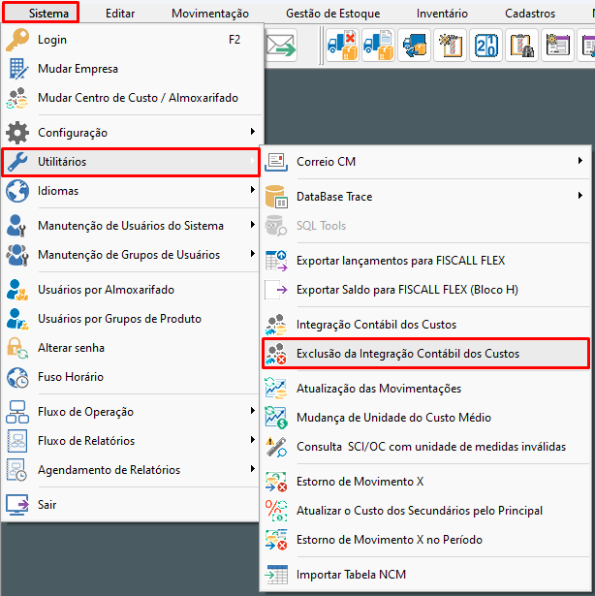595x596 pixels.
Task: Choose Mudar Centro de Custo / Almoxarifado
Action: point(131,98)
